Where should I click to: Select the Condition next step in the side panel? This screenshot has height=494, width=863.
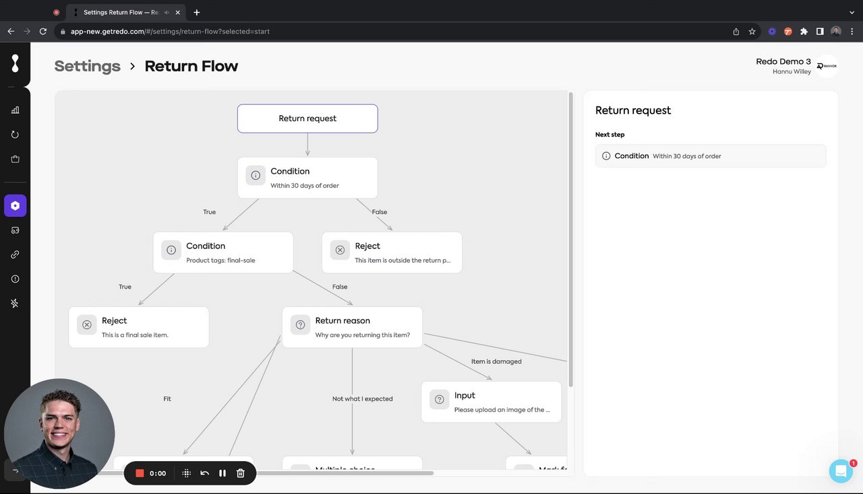[710, 156]
